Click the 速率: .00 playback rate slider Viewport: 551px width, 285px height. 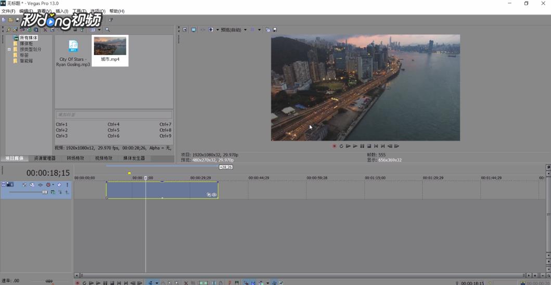(x=49, y=281)
